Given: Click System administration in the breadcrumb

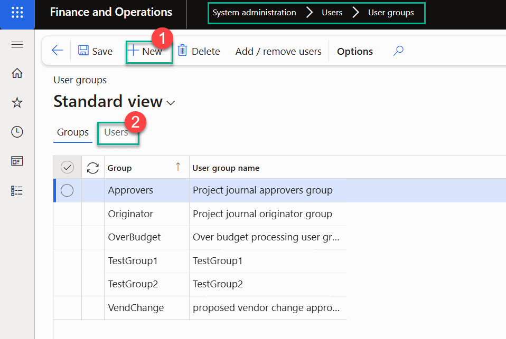Looking at the screenshot, I should (x=254, y=13).
